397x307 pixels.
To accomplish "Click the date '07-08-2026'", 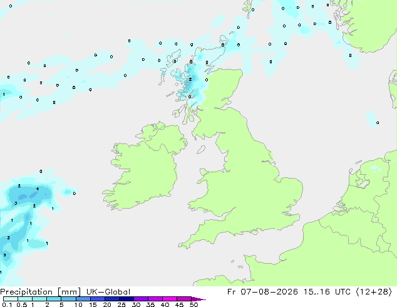I will pyautogui.click(x=269, y=292).
